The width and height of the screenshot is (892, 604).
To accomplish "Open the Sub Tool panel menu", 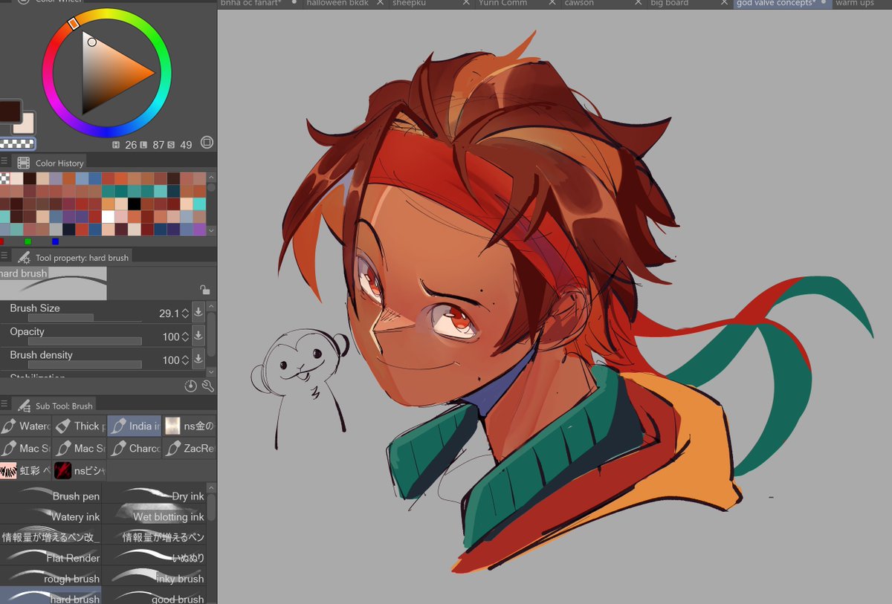I will pyautogui.click(x=4, y=405).
